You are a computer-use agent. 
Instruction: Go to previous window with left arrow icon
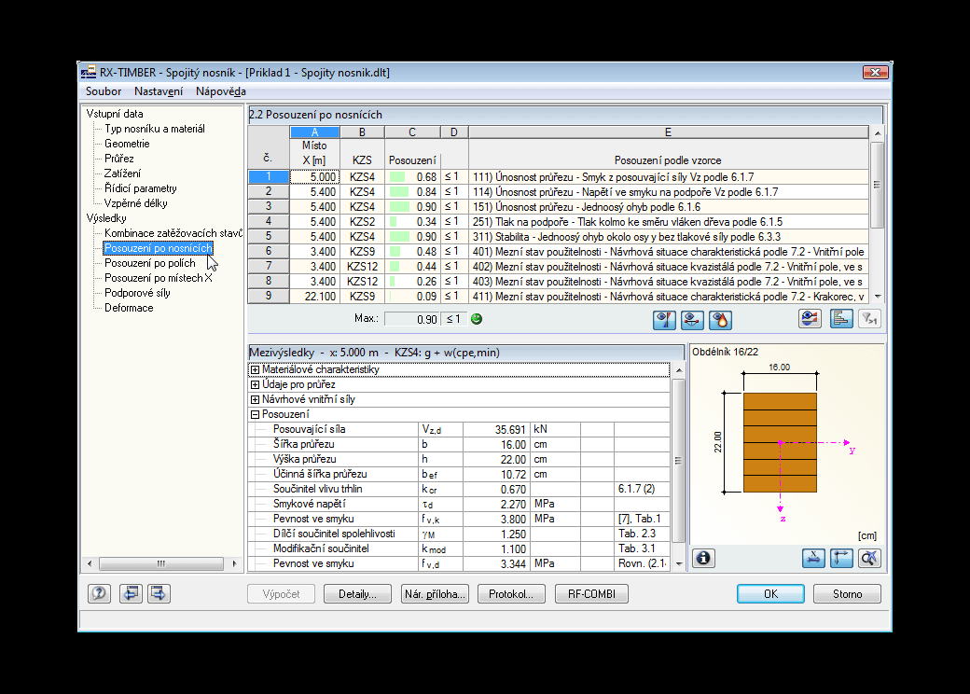click(x=131, y=594)
